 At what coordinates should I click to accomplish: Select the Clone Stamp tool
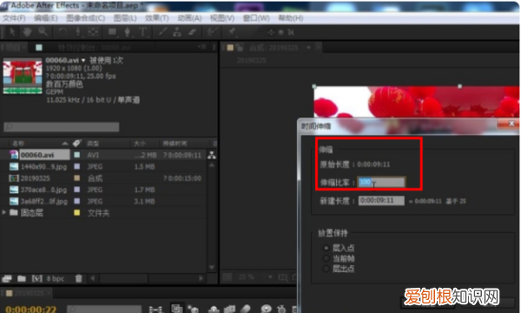177,32
